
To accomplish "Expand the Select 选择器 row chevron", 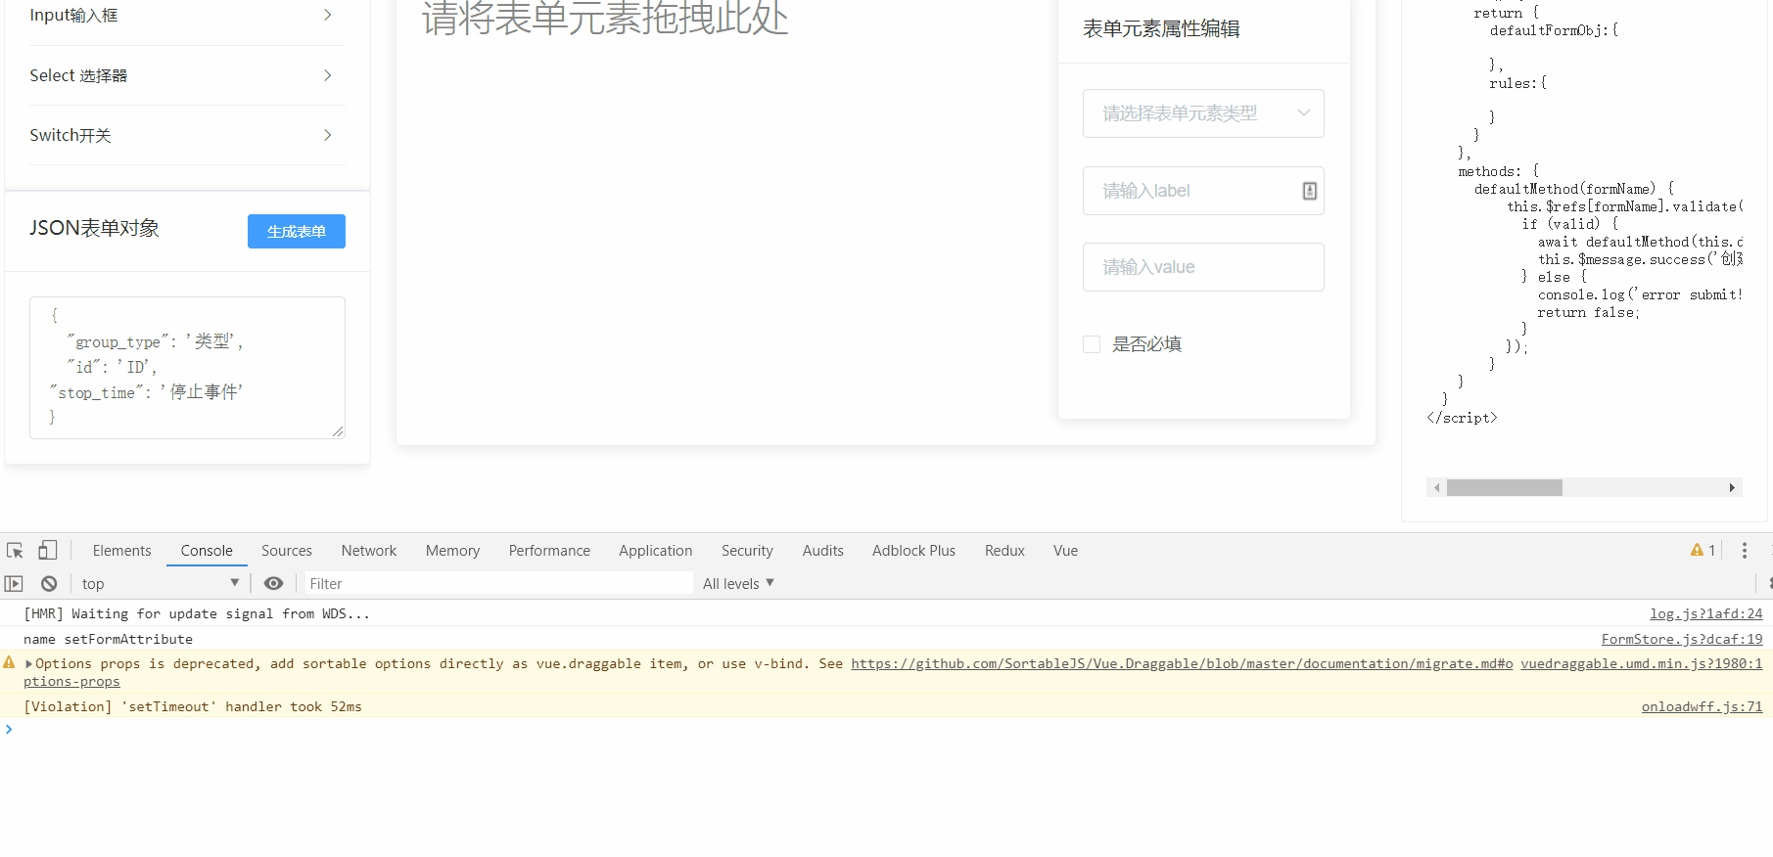I will pyautogui.click(x=328, y=75).
